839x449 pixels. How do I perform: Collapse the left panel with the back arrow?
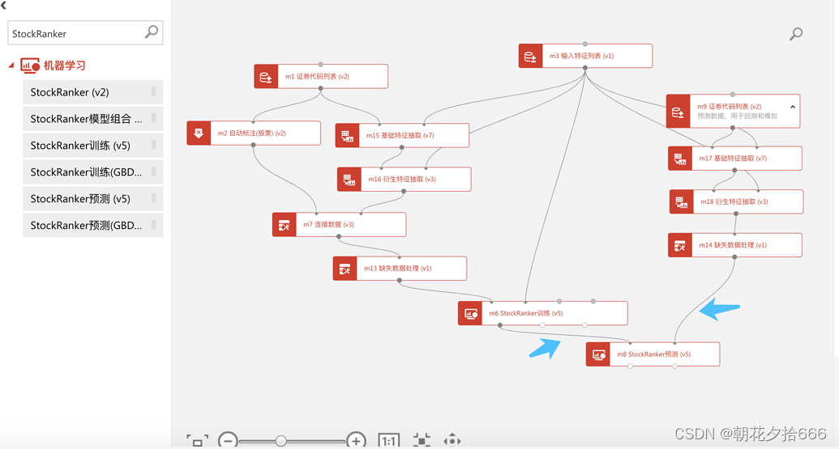4,6
